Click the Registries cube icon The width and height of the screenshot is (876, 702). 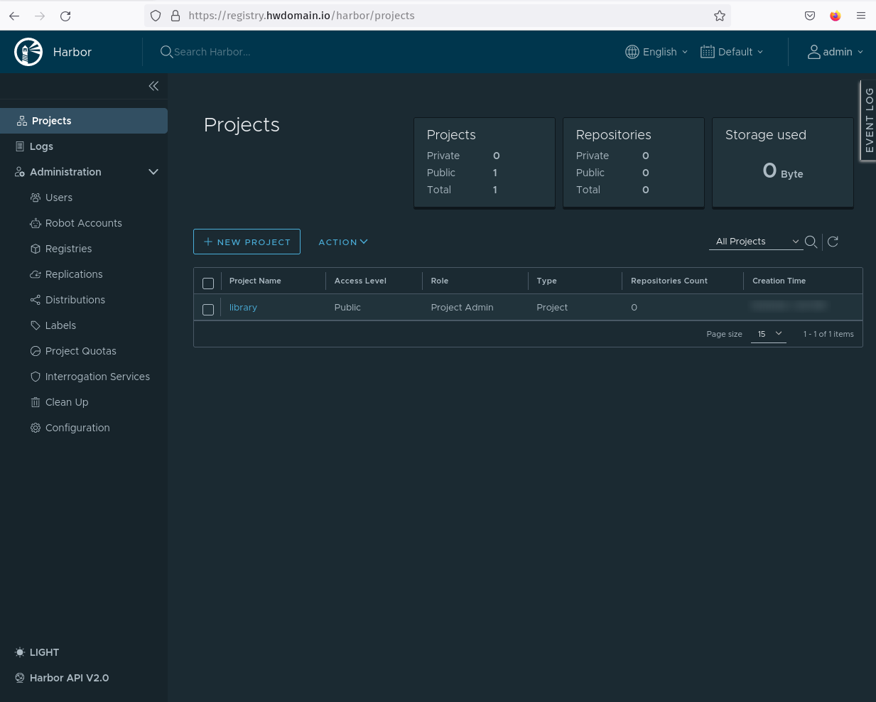tap(36, 249)
